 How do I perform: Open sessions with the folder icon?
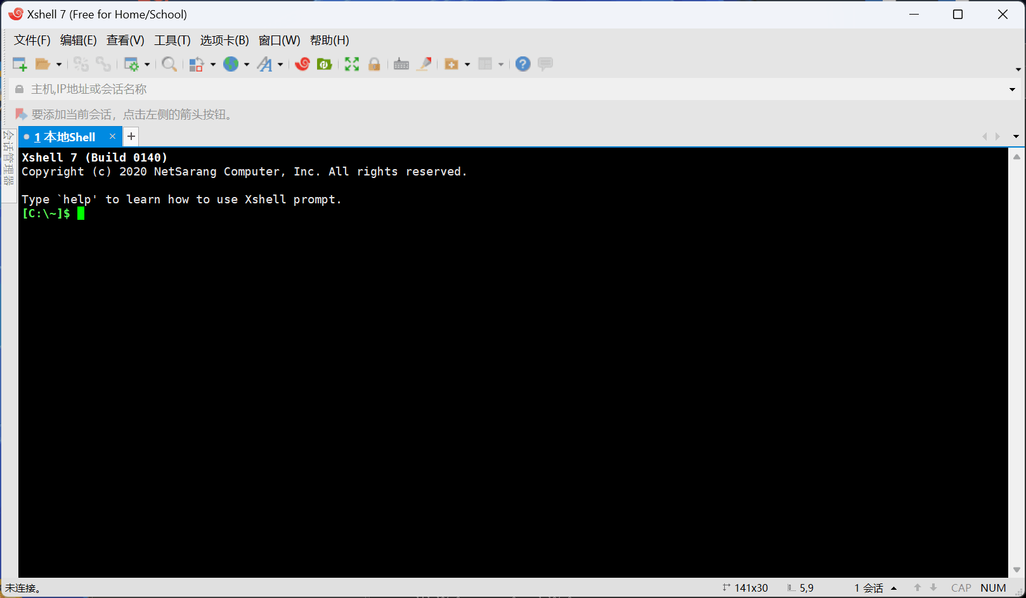42,64
